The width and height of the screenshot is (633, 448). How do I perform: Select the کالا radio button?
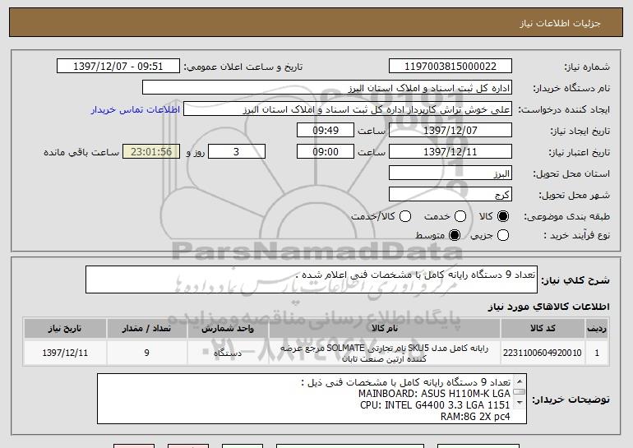(x=503, y=217)
